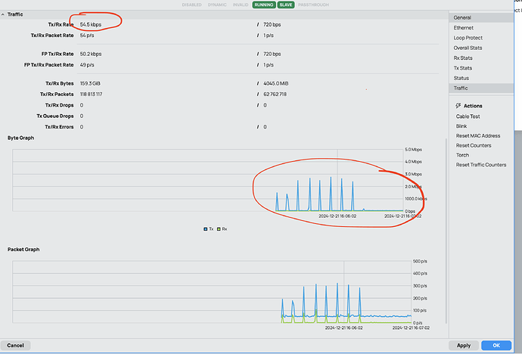Viewport: 522px width, 354px height.
Task: Click the Actions lightning icon
Action: click(x=457, y=106)
